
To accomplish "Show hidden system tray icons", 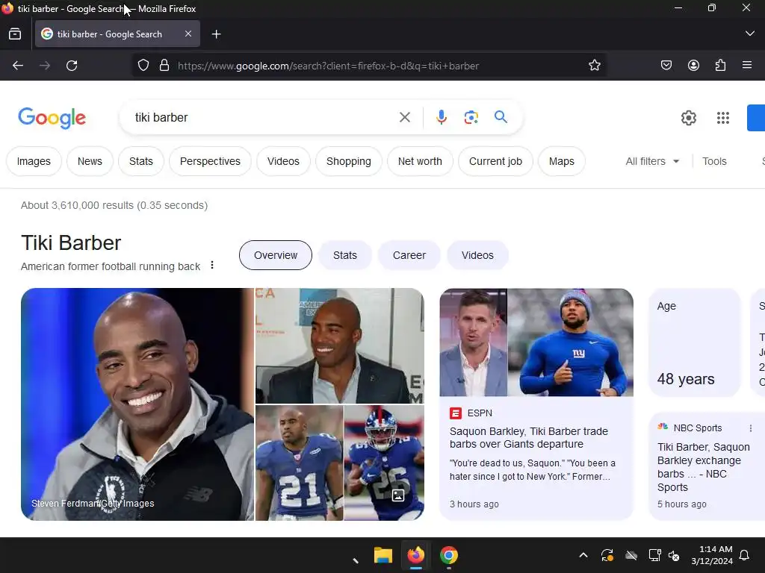I will 583,555.
